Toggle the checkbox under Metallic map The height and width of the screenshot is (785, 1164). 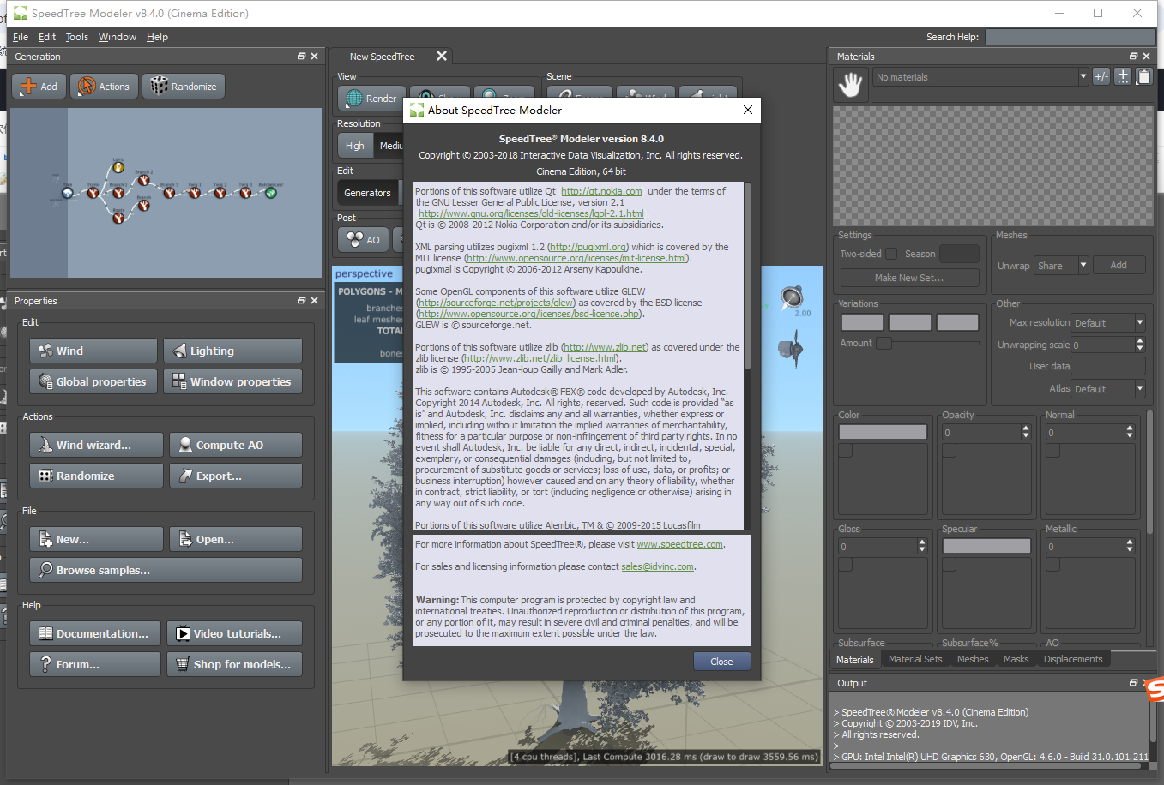pos(1053,565)
